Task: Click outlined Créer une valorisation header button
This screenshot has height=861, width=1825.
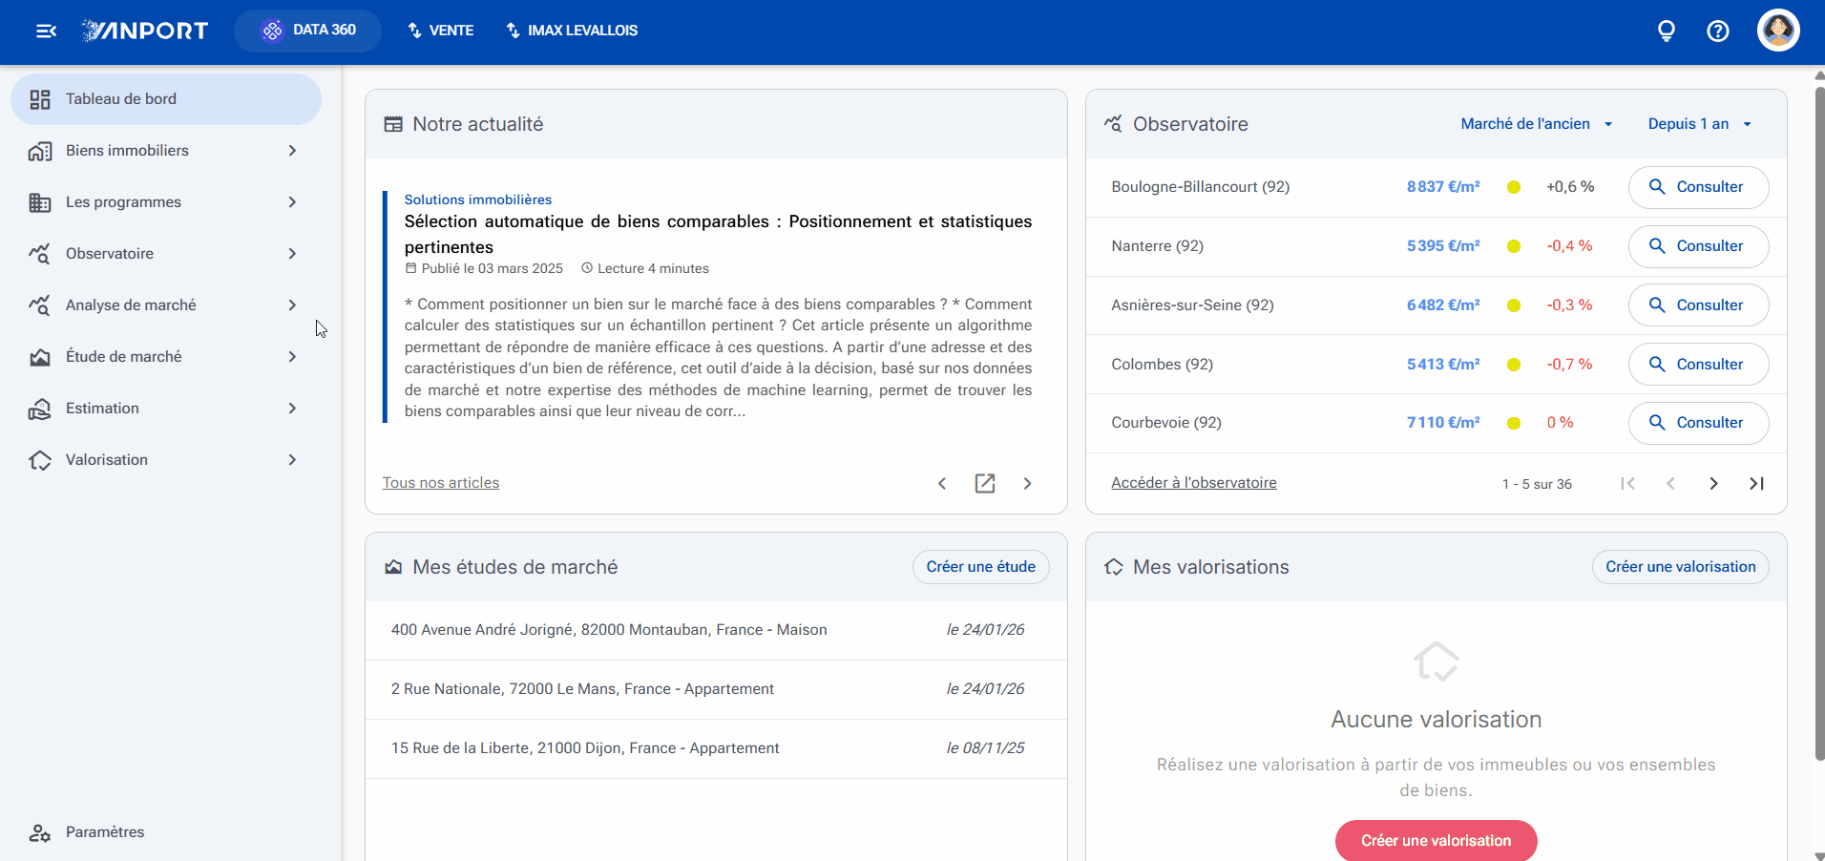Action: (x=1680, y=567)
